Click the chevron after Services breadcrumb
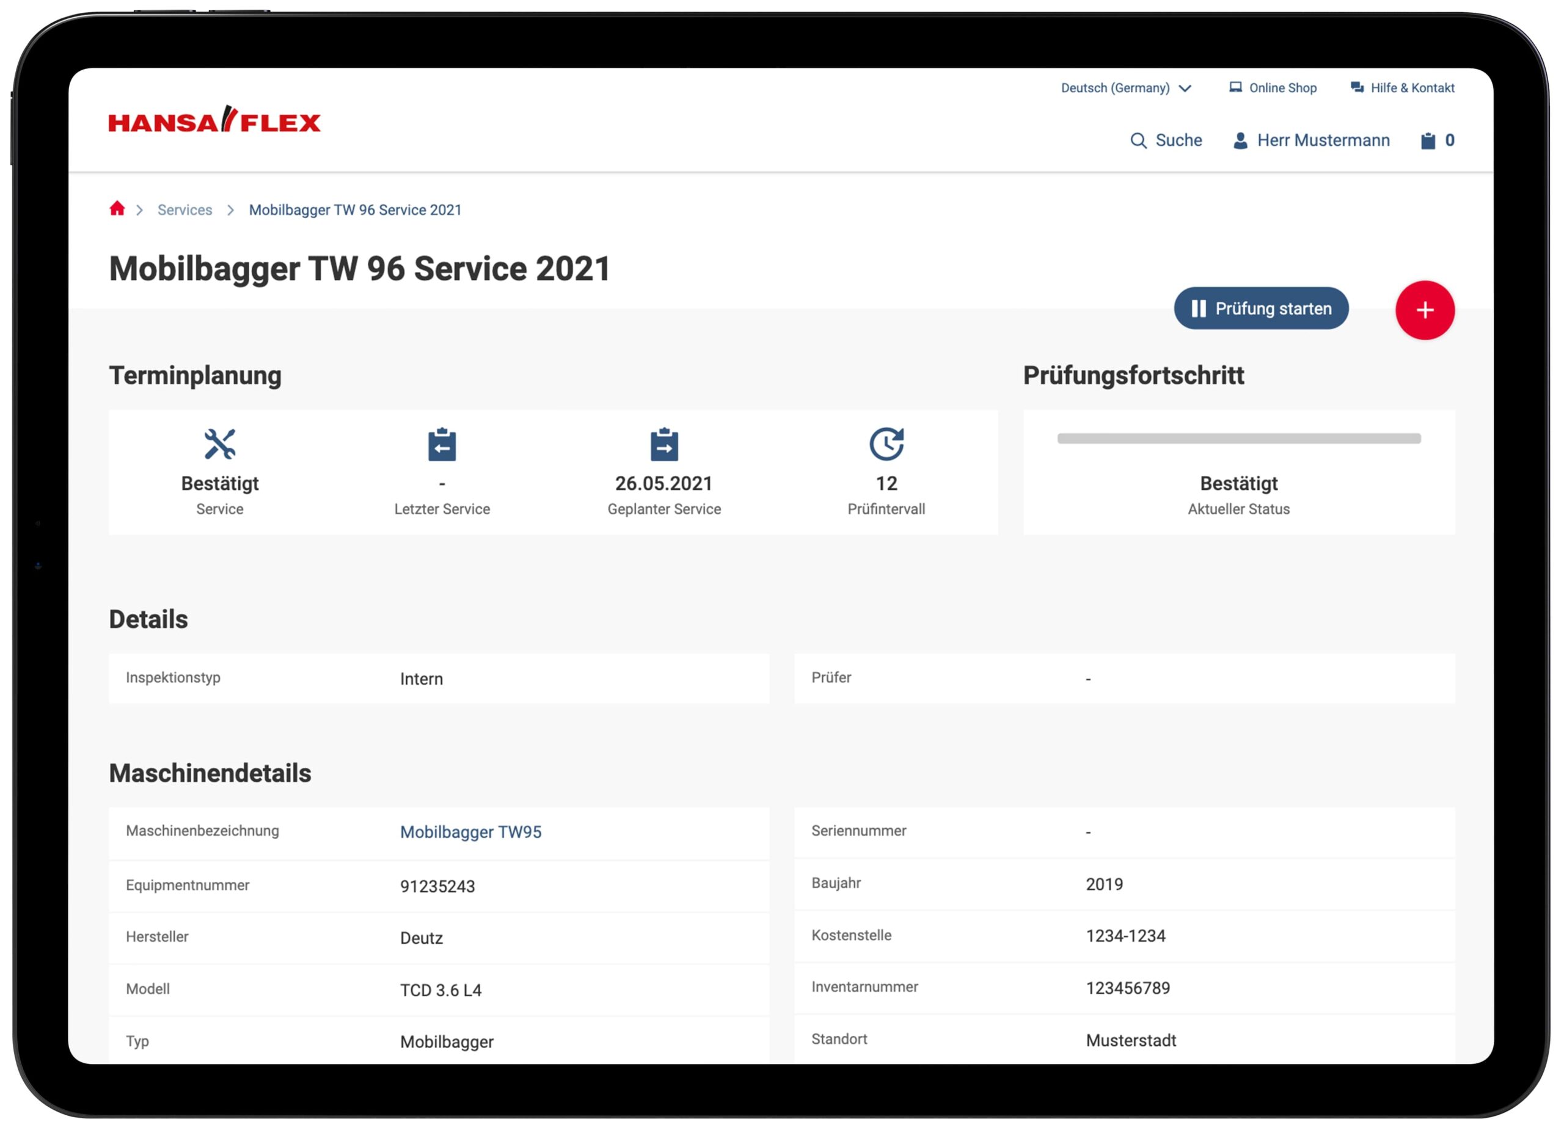Screen dimensions: 1564x1133 coord(230,210)
